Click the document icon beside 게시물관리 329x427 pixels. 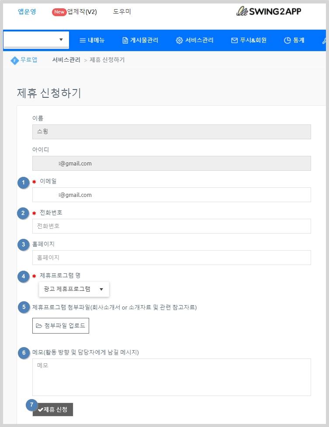tap(125, 41)
